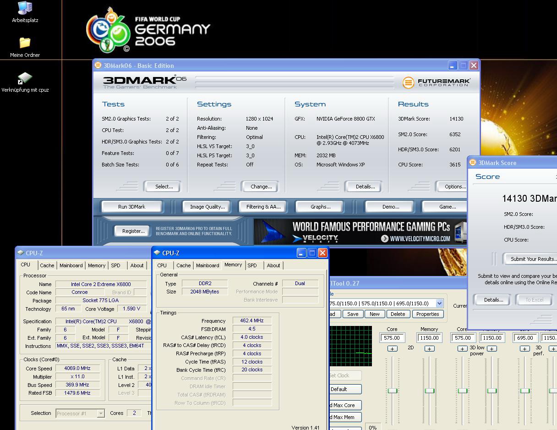The width and height of the screenshot is (557, 430).
Task: Click the memory Size value 2048 MBytes
Action: coord(205,292)
